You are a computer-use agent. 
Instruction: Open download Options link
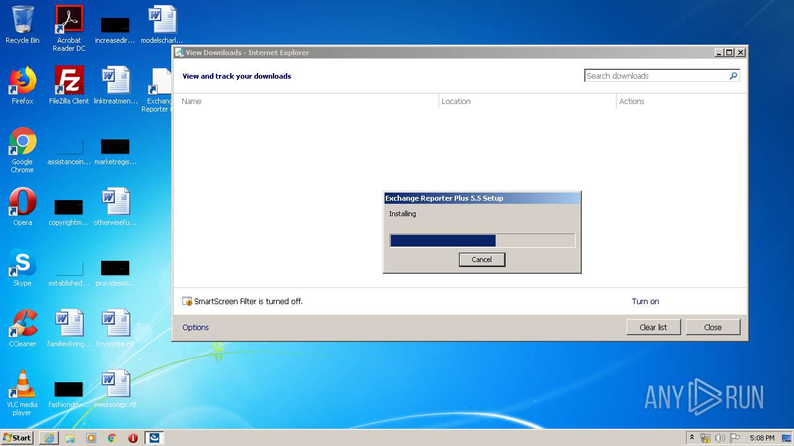coord(195,327)
